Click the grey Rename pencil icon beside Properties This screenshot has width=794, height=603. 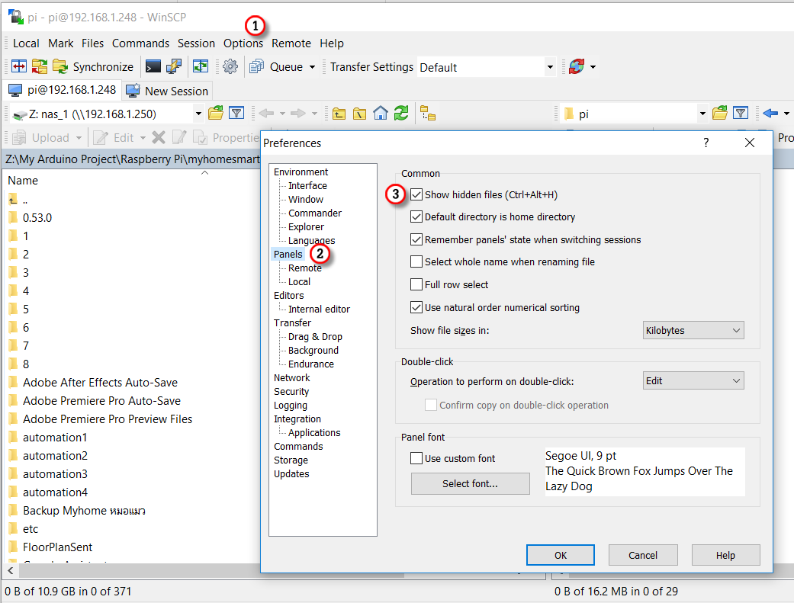point(179,137)
